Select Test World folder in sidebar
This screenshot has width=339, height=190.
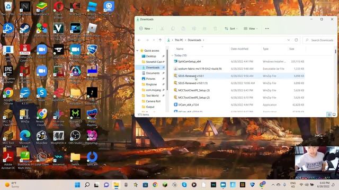click(x=152, y=96)
